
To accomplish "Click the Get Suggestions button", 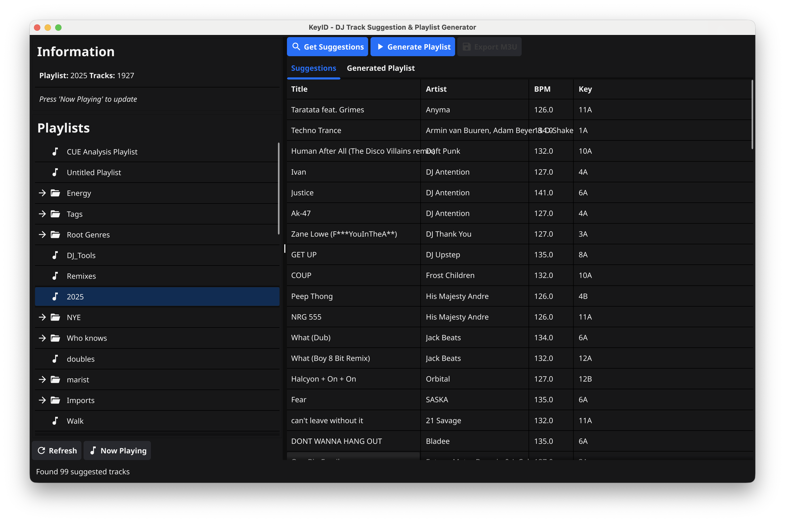I will coord(327,47).
